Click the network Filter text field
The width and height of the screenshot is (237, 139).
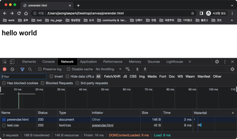click(24, 76)
